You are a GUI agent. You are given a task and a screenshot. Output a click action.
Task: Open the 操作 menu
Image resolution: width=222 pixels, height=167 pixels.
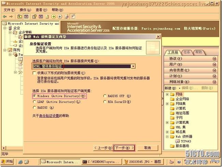tap(25, 10)
